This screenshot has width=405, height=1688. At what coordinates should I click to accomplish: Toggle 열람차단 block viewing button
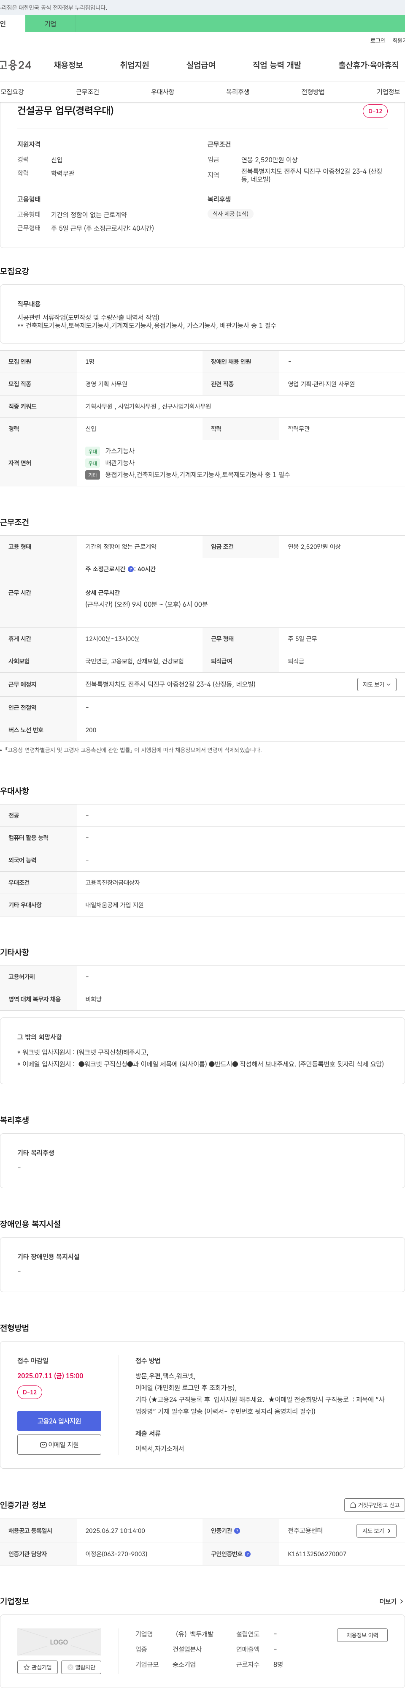[81, 1667]
